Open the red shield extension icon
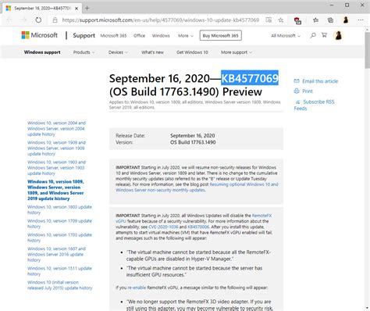370x311 pixels. coord(297,20)
